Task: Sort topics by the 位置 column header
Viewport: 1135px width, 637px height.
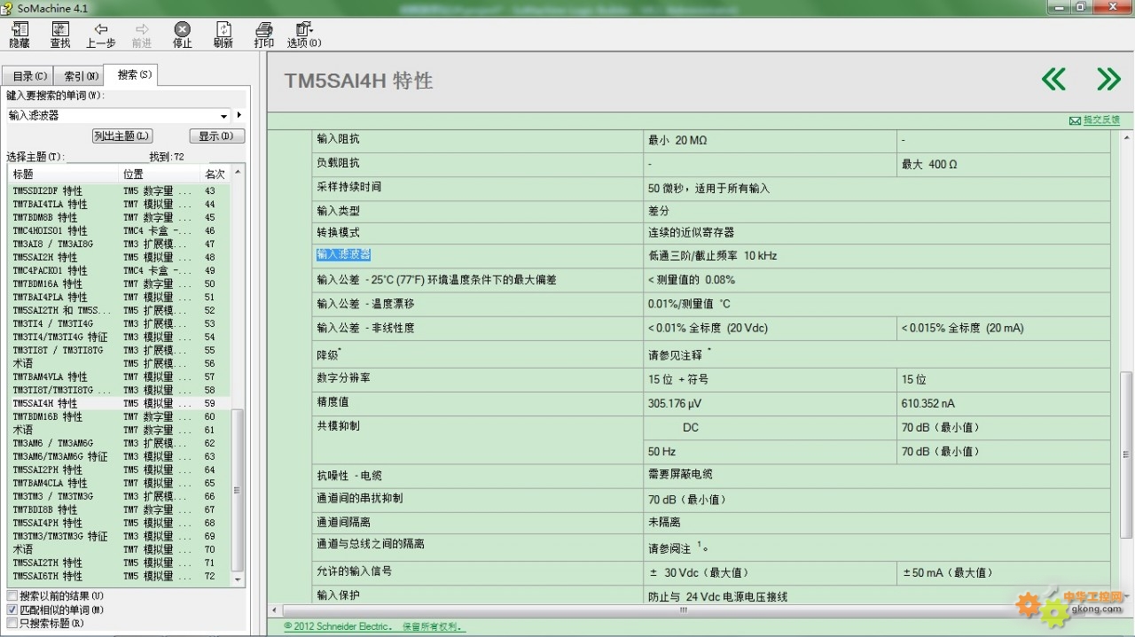Action: [160, 174]
